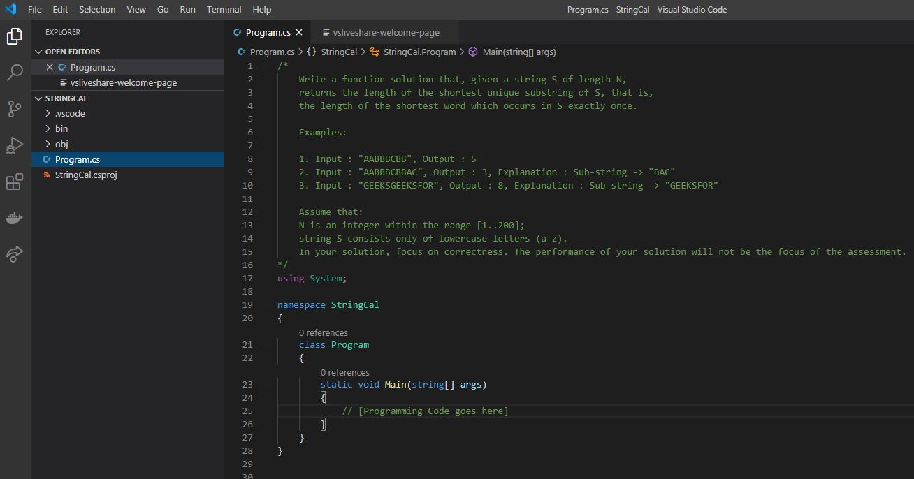This screenshot has width=914, height=479.
Task: Click Main(string[] args) in breadcrumb
Action: (518, 52)
